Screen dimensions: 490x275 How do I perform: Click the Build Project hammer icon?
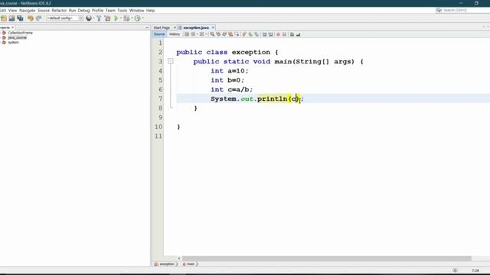99,18
